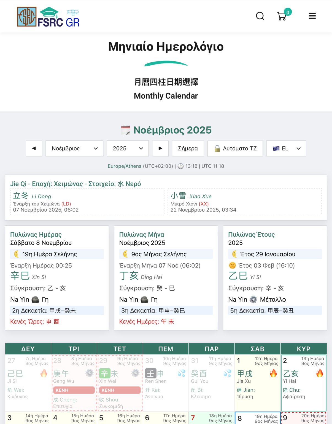Click the Europe/Athens timezone link

click(124, 166)
